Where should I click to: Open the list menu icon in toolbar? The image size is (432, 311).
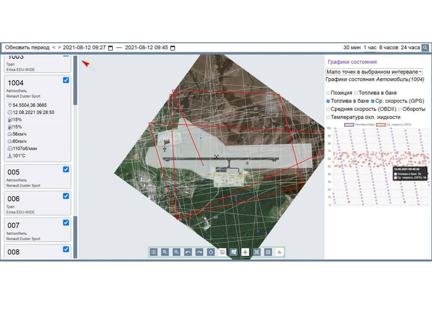(153, 252)
